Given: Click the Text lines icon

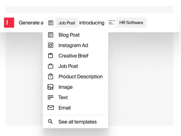Looking at the screenshot, I should click(51, 97).
